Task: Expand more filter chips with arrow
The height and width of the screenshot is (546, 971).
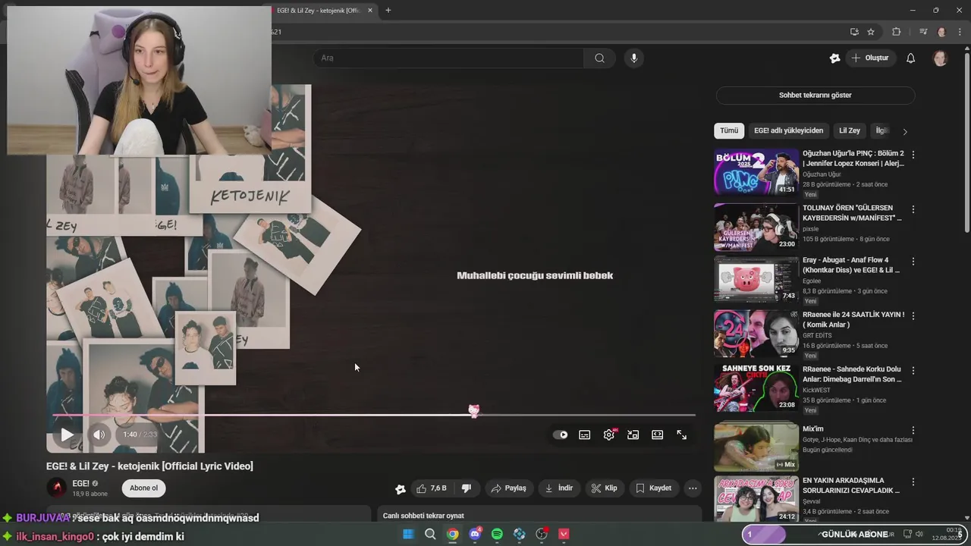Action: 904,131
